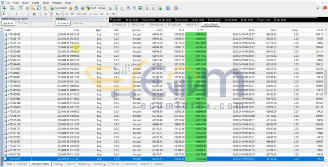Screen dimensions: 328x167
Task: Open the Indicators list icon
Action: click(x=160, y=8)
